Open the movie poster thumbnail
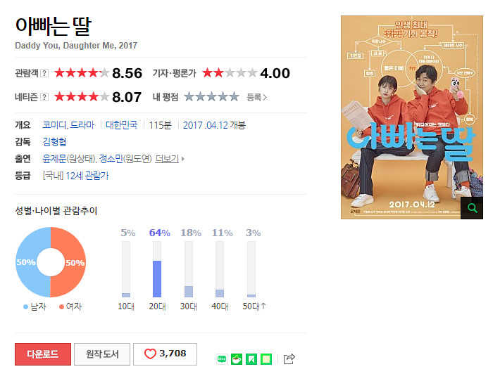Viewport: 493px width, 388px height. pyautogui.click(x=412, y=117)
